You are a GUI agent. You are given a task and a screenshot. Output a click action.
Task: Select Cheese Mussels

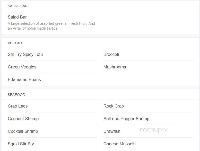(x=119, y=144)
